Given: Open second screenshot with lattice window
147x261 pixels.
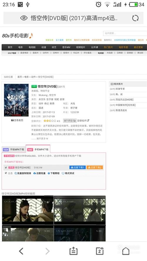Looking at the screenshot, I should tap(80, 210).
